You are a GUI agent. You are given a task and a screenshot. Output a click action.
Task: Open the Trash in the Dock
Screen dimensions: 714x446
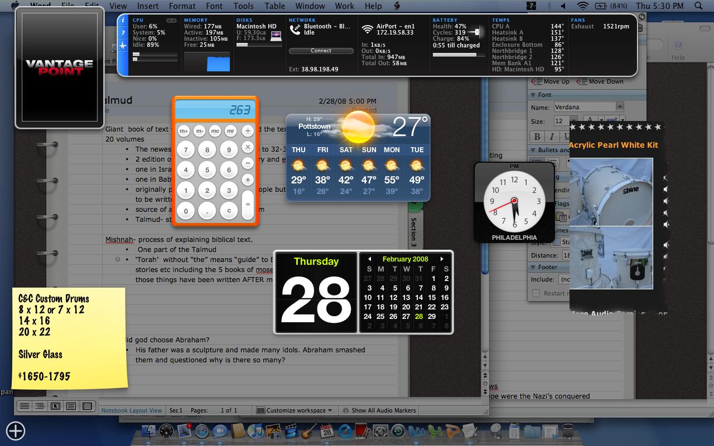(568, 431)
